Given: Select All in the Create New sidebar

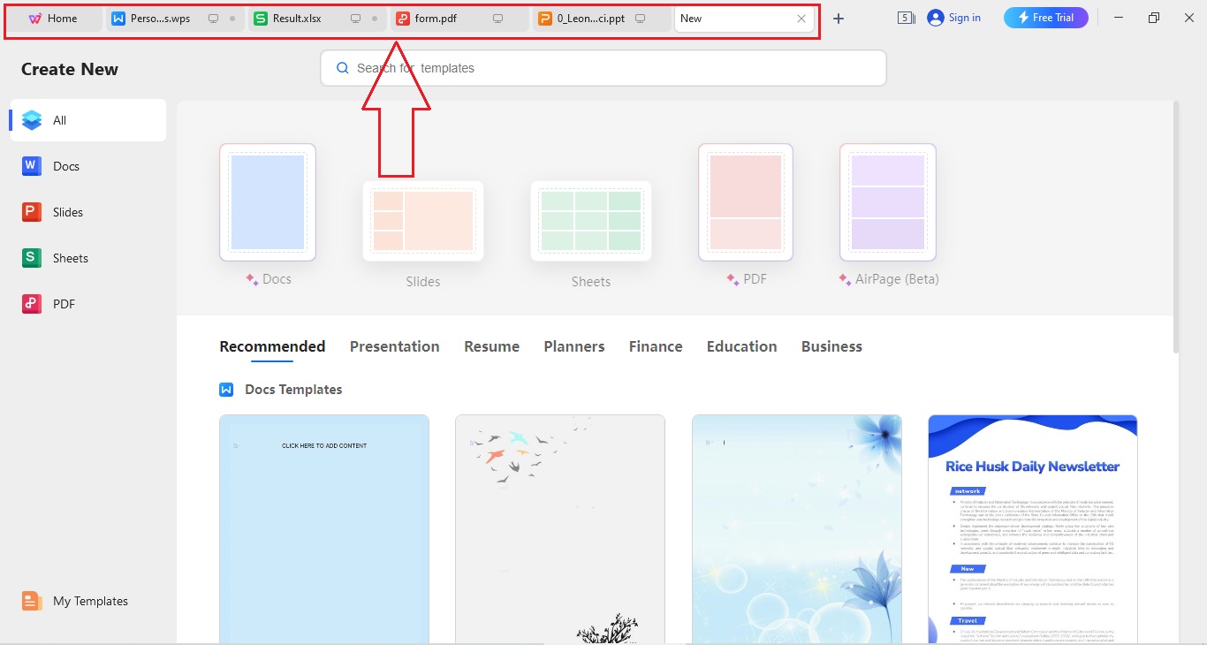Looking at the screenshot, I should coord(87,120).
